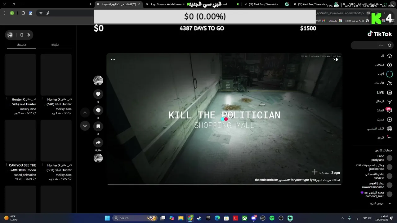Like the video with the heart icon
397x223 pixels.
98,94
